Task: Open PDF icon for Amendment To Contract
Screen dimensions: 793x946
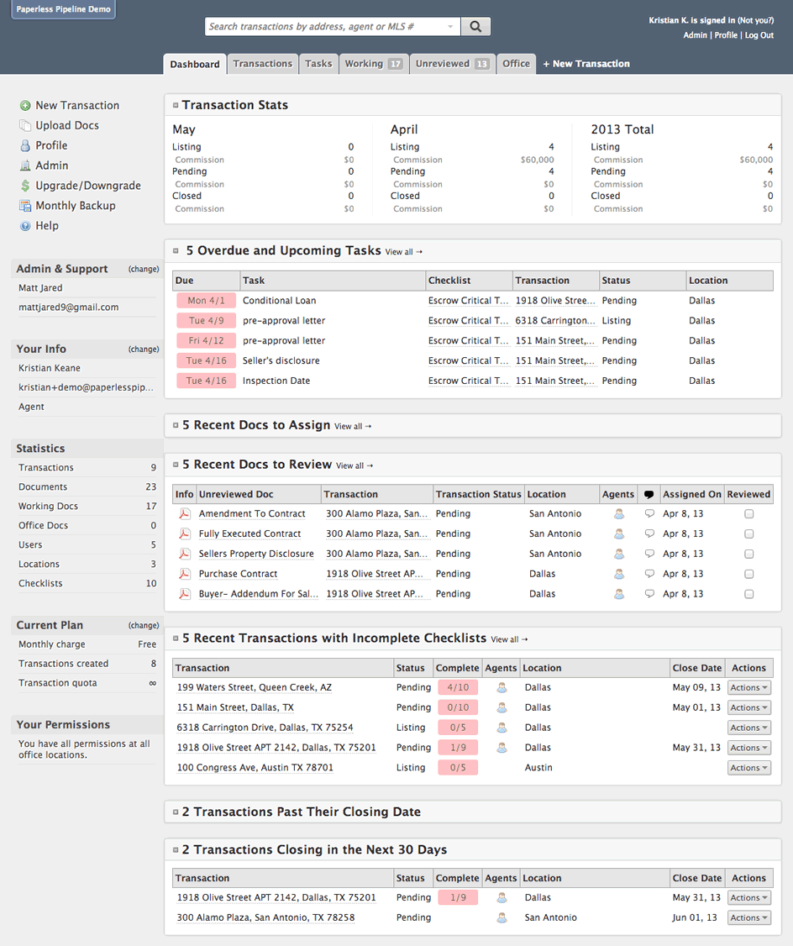Action: coord(185,514)
